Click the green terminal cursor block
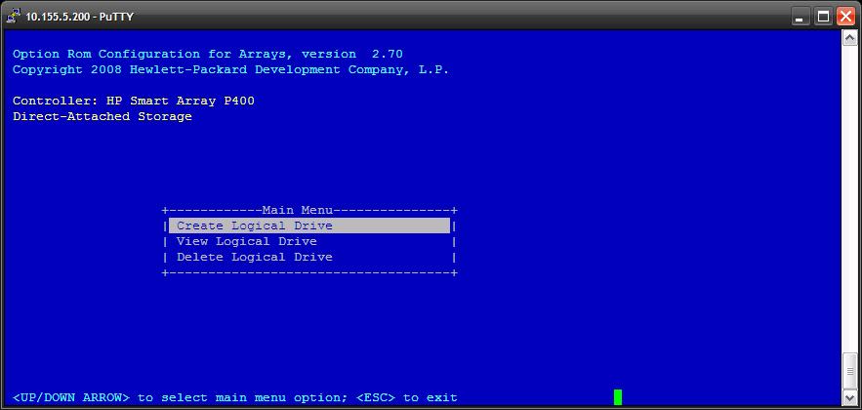862x410 pixels. tap(618, 396)
